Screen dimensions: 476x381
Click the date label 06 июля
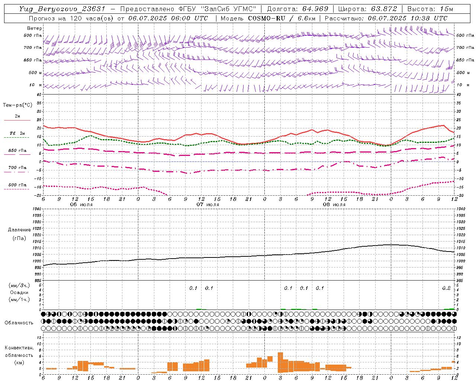click(x=81, y=205)
